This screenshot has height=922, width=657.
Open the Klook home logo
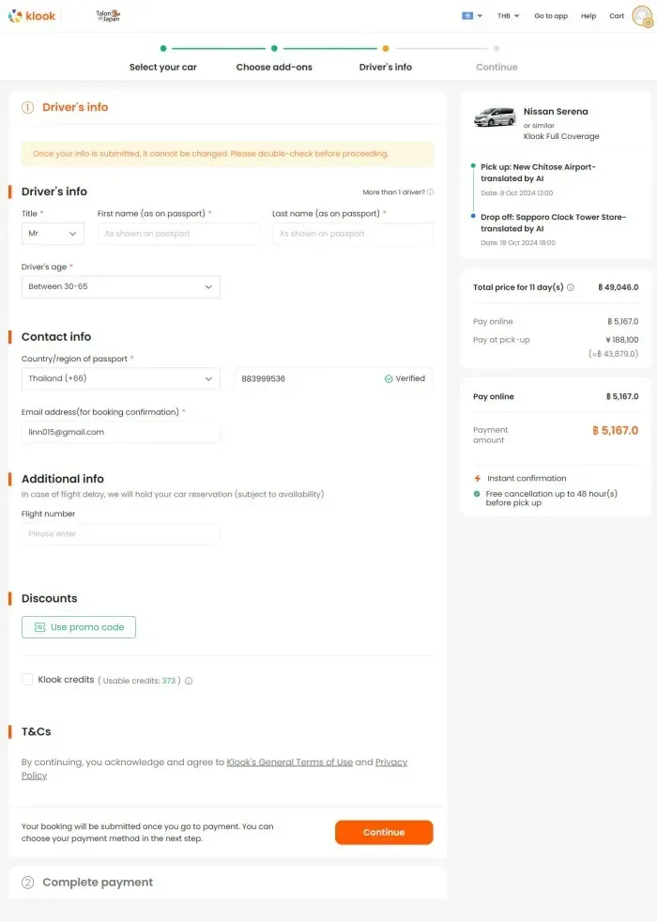click(32, 16)
